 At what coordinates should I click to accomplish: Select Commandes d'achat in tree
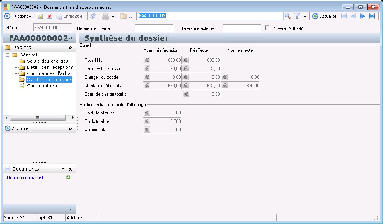coord(49,73)
